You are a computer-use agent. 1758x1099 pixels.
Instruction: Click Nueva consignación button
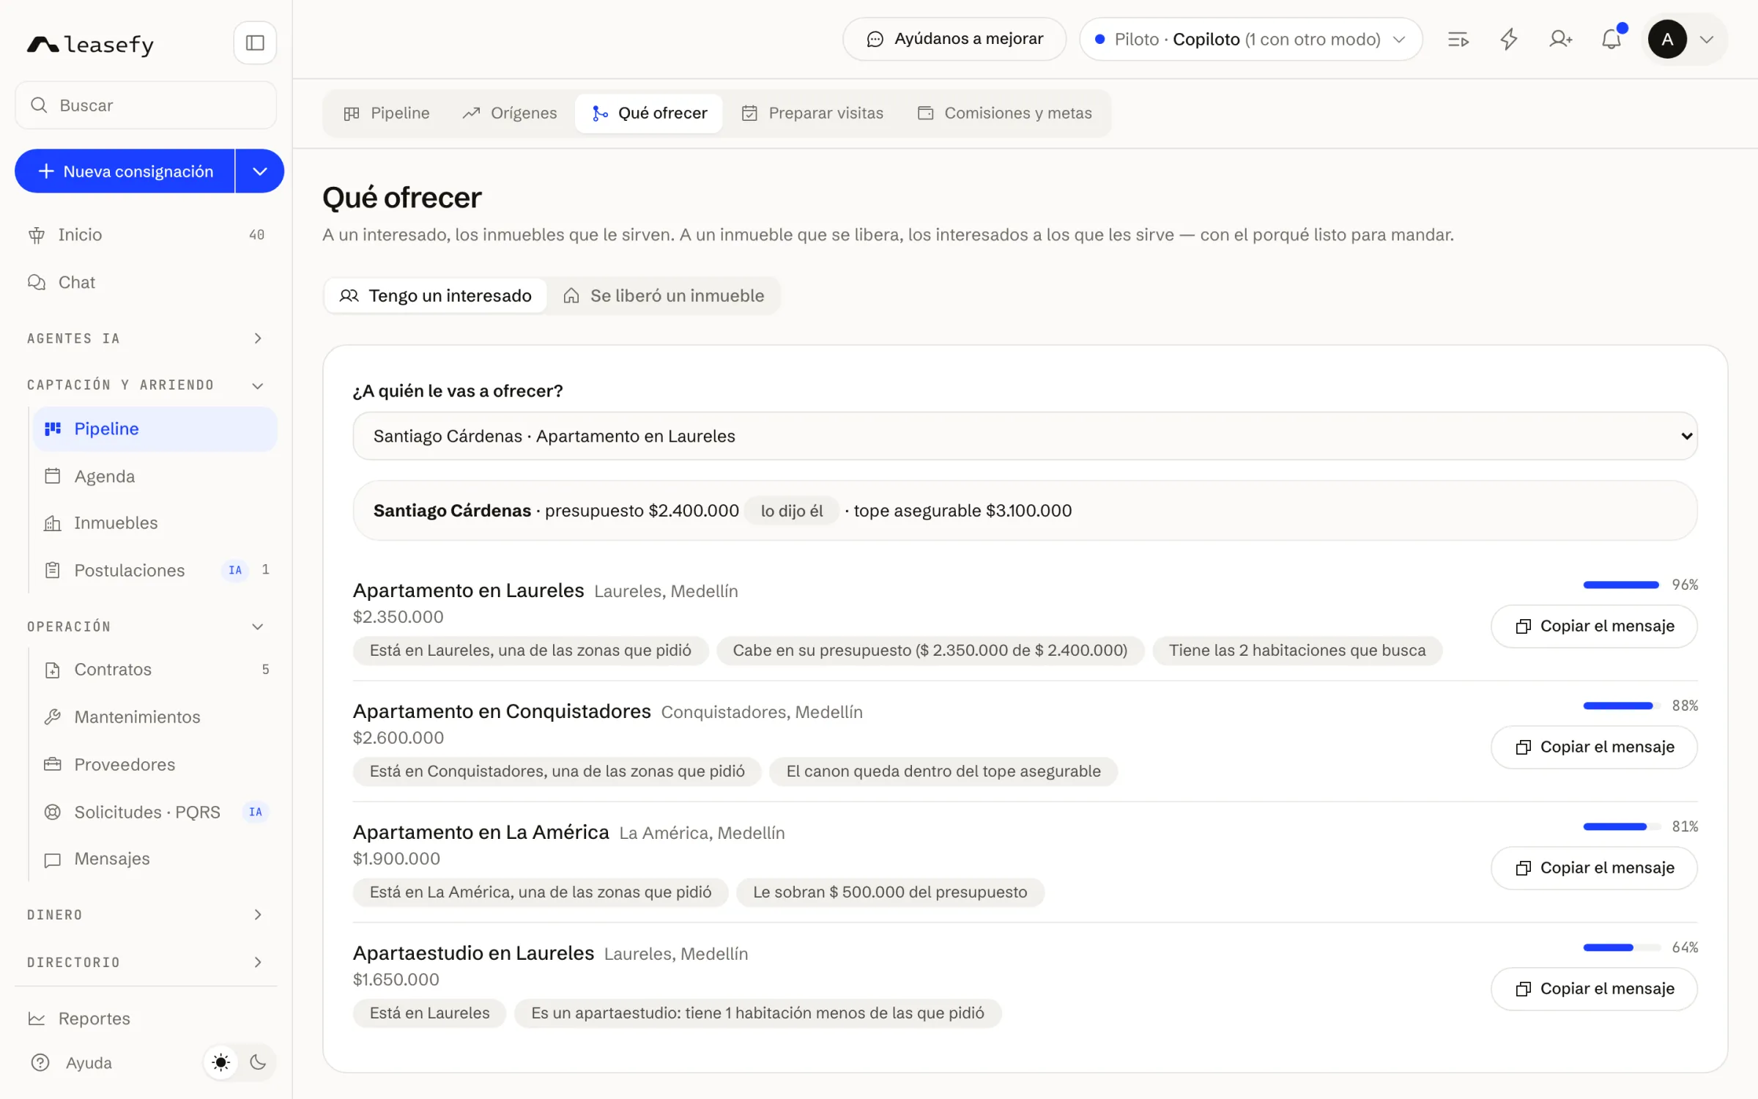(x=125, y=171)
